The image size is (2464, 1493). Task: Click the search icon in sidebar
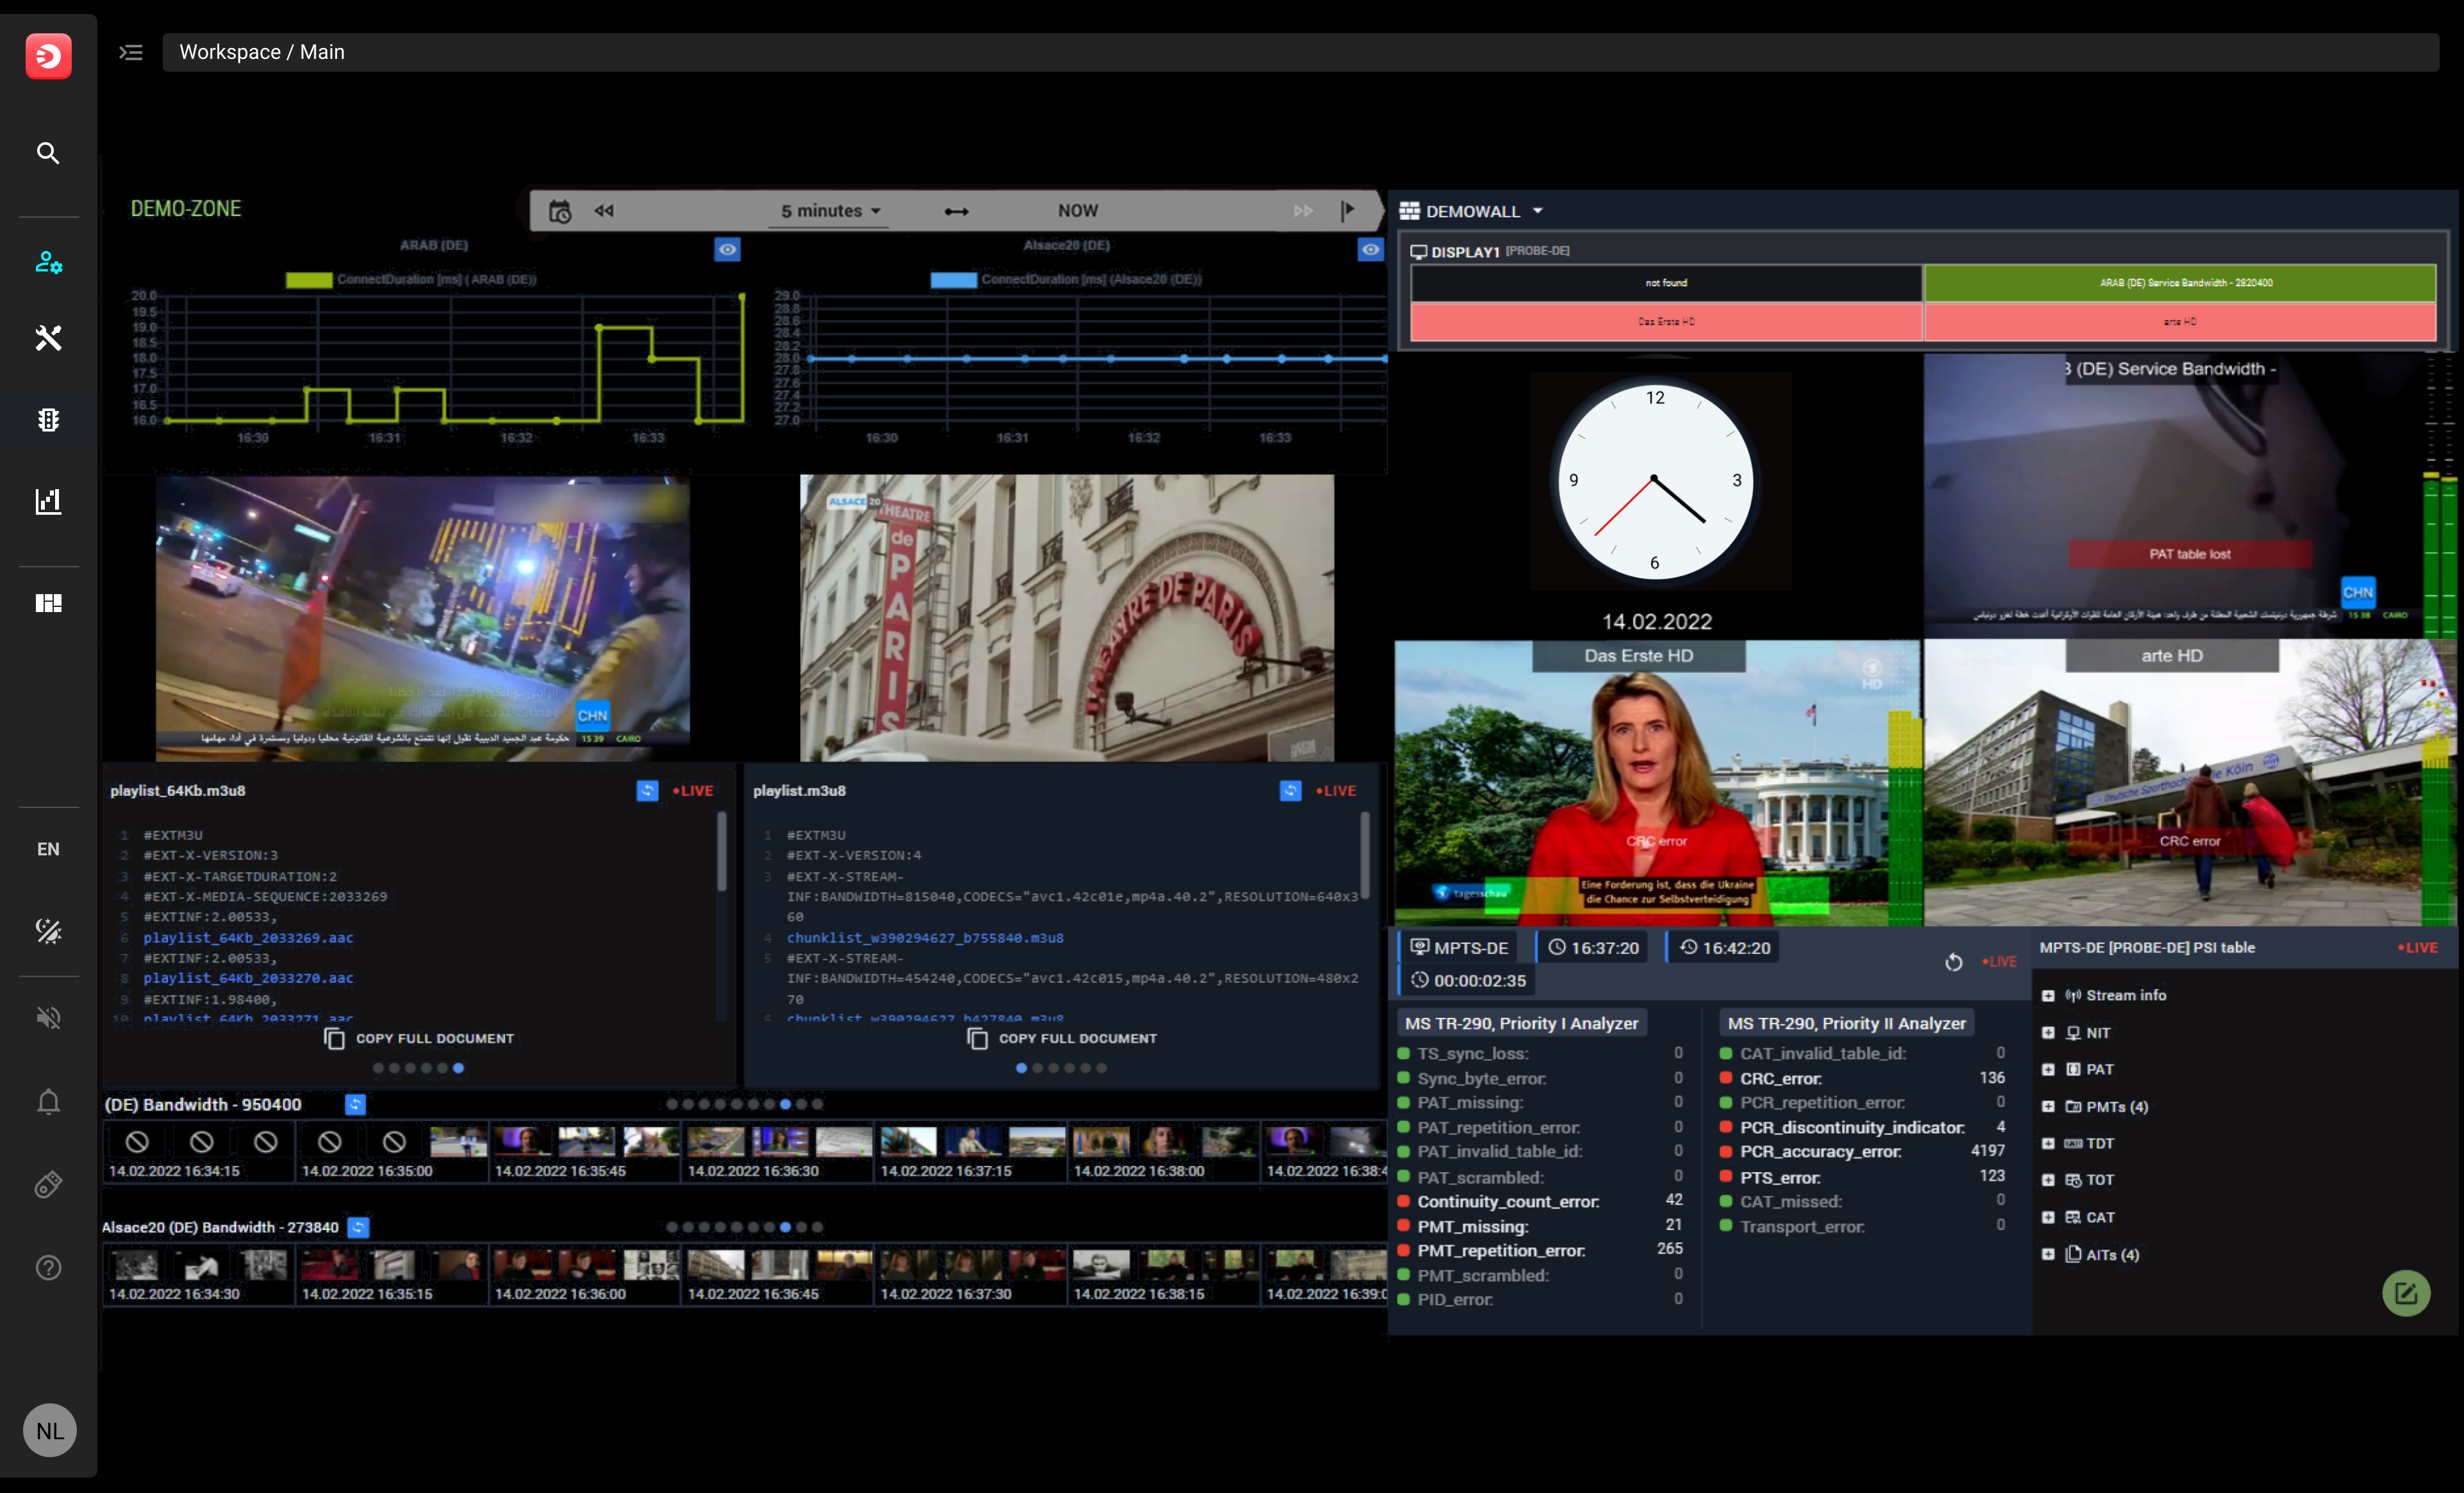pos(48,153)
